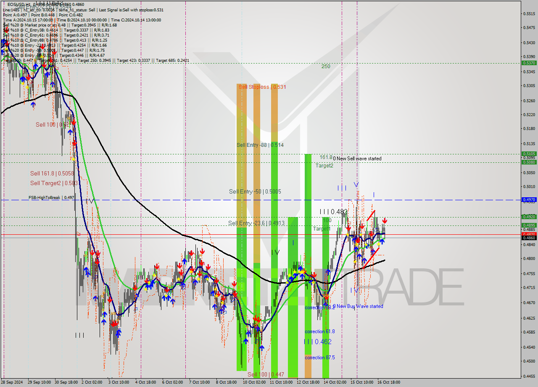Click the 'Sell %10 @ C_Entry61' line

click(56, 35)
